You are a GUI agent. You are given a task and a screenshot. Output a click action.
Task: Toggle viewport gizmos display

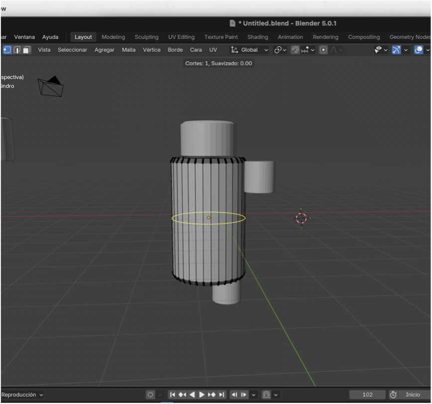coord(396,50)
